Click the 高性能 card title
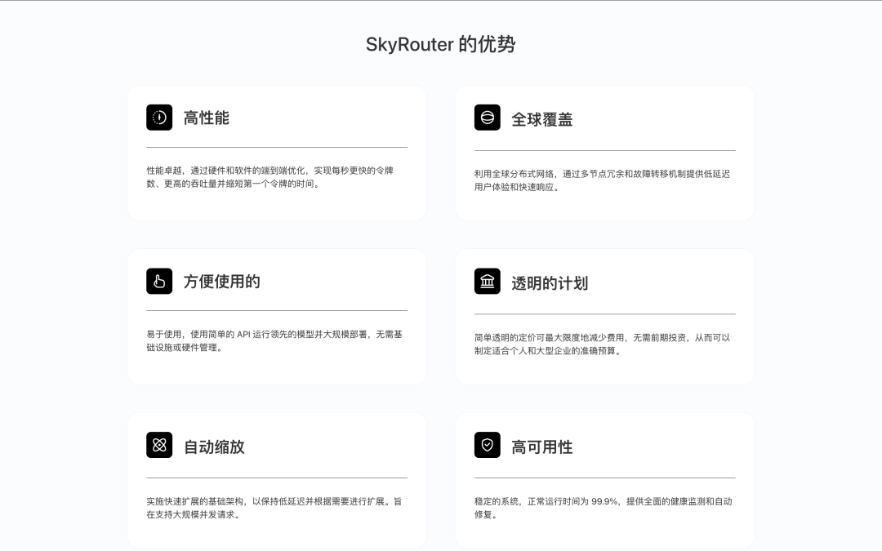 pos(207,118)
